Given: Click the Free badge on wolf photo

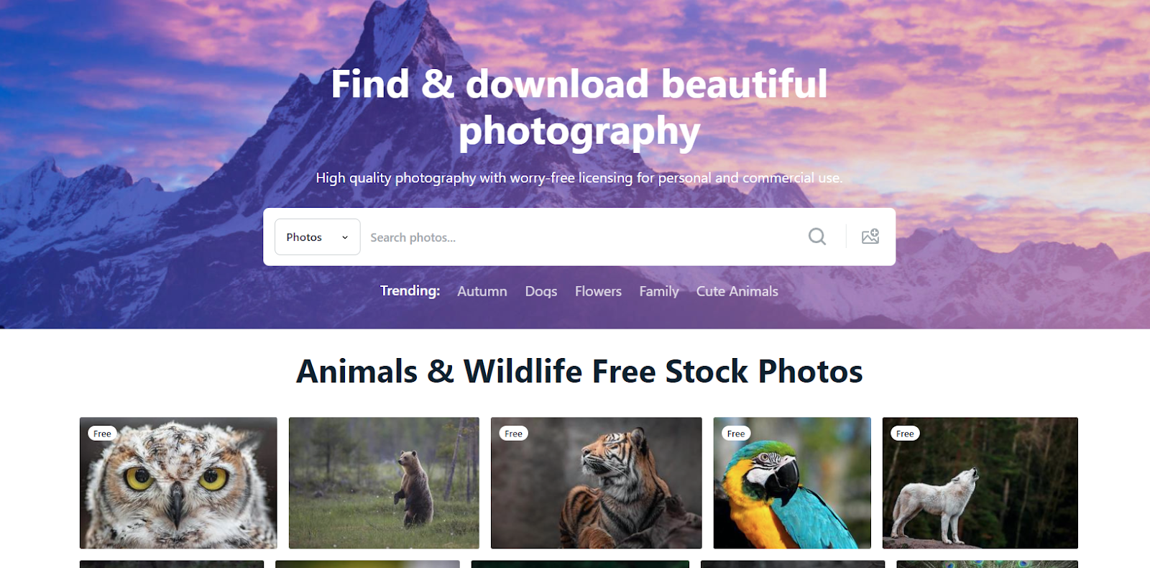Looking at the screenshot, I should point(905,434).
